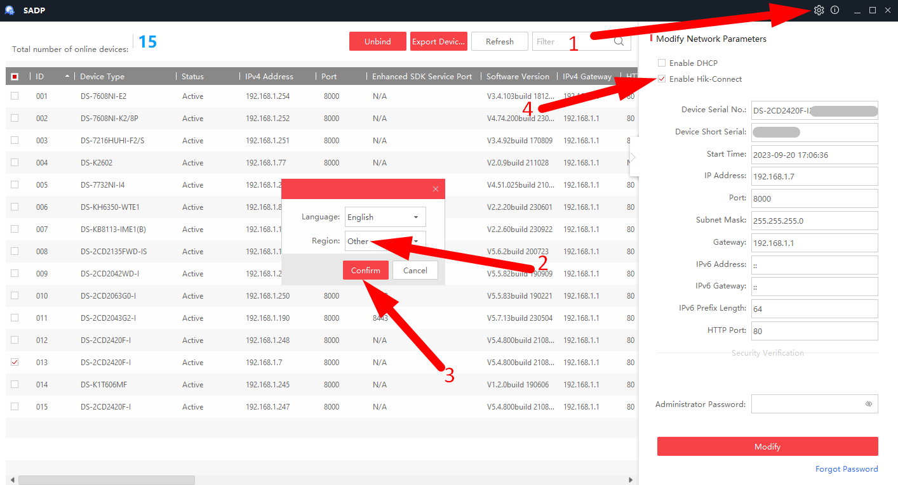Image resolution: width=898 pixels, height=485 pixels.
Task: Close the language dialog with X
Action: 436,189
